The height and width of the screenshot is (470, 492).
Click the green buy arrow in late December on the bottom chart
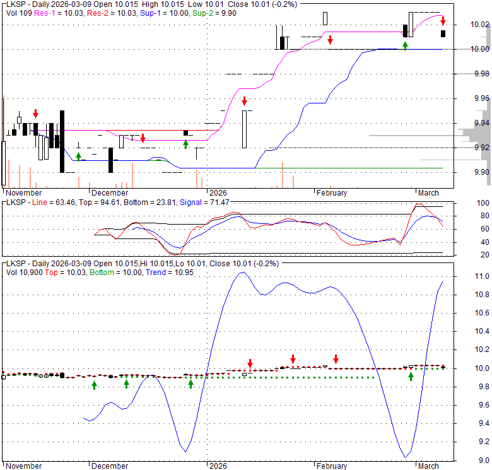point(190,384)
